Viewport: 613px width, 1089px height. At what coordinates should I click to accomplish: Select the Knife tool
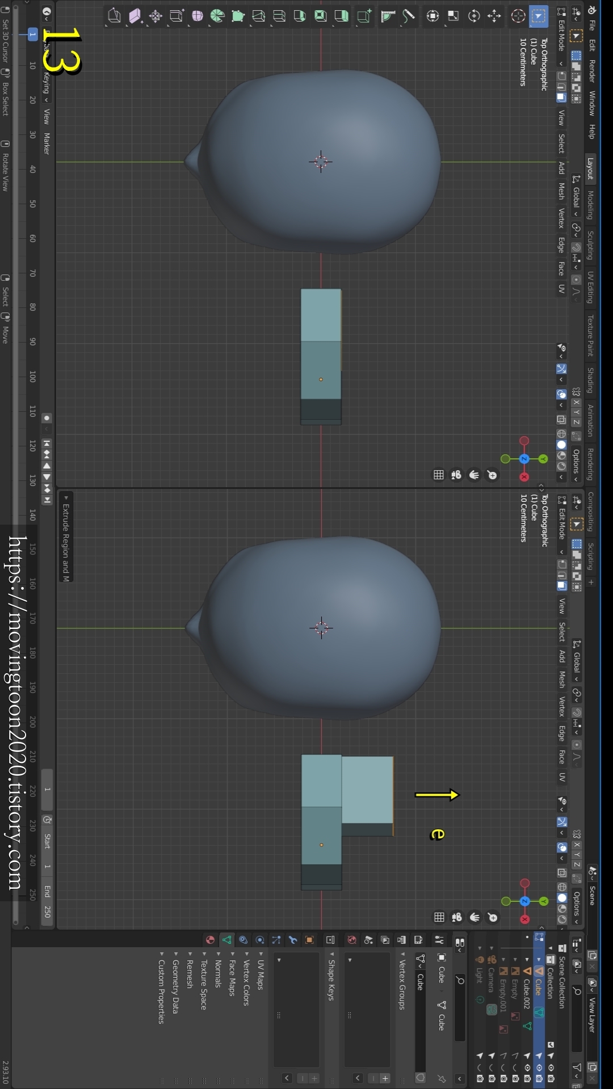[258, 16]
